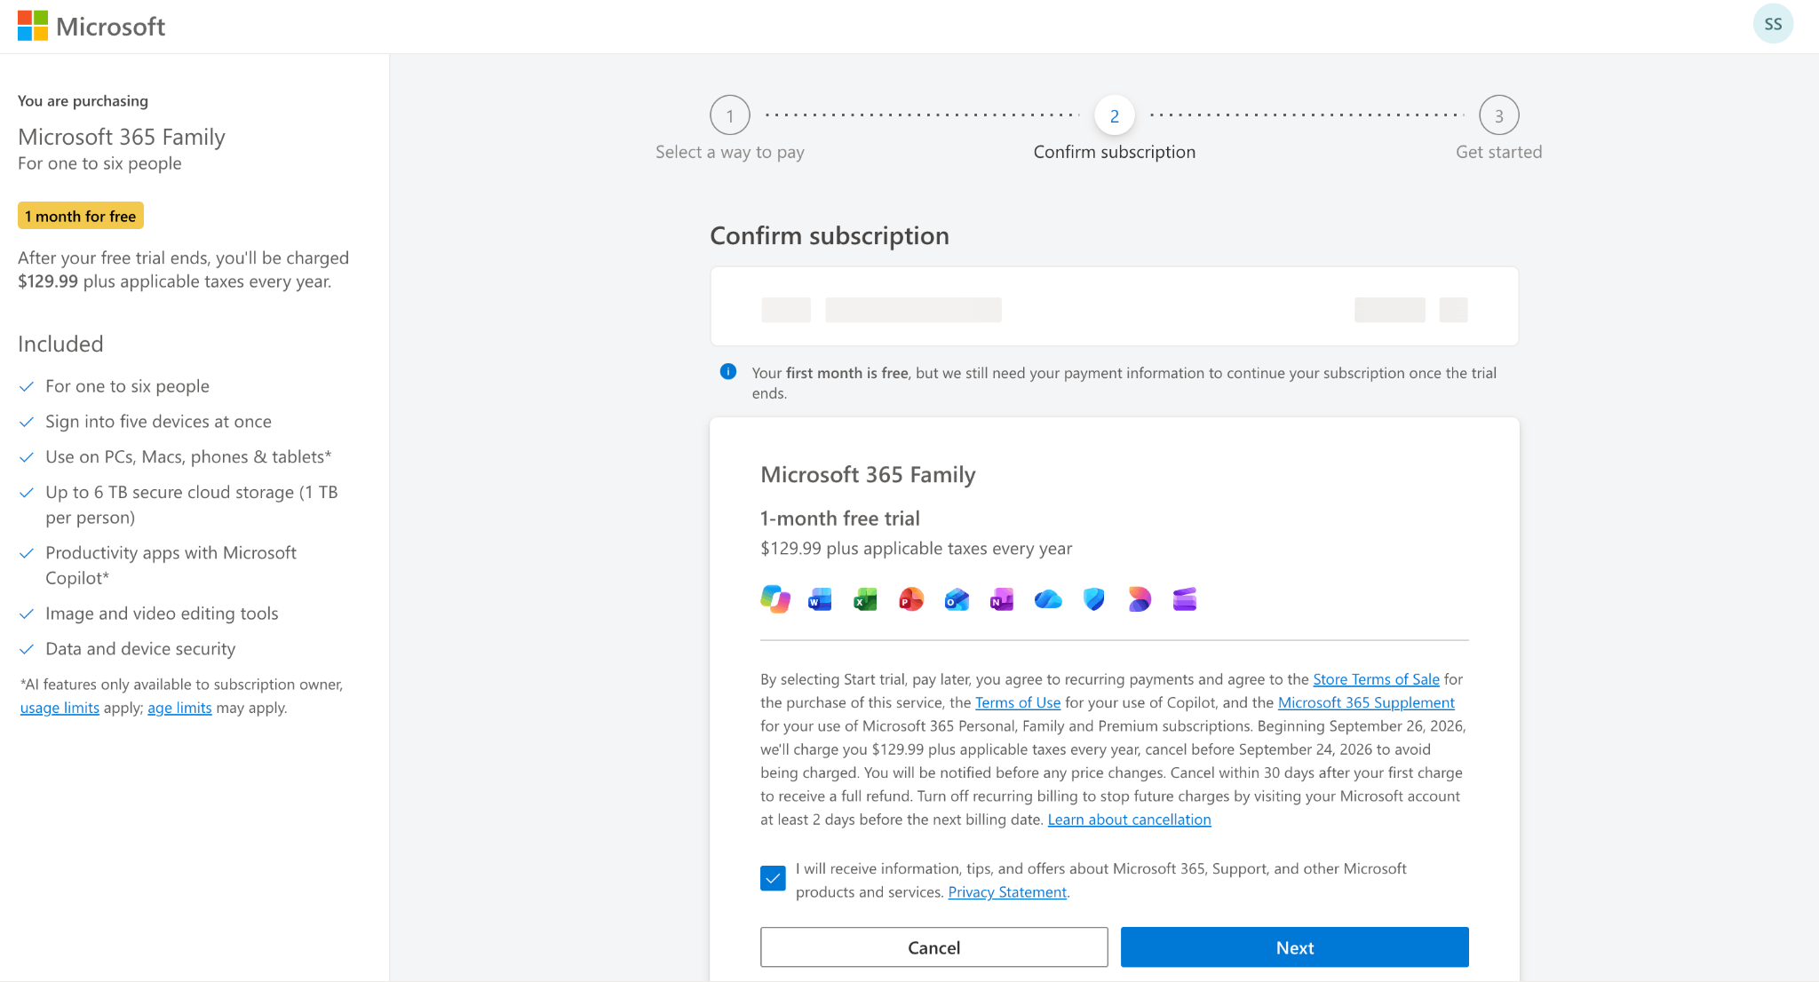
Task: Click the "You are purchasing" label
Action: click(x=83, y=100)
